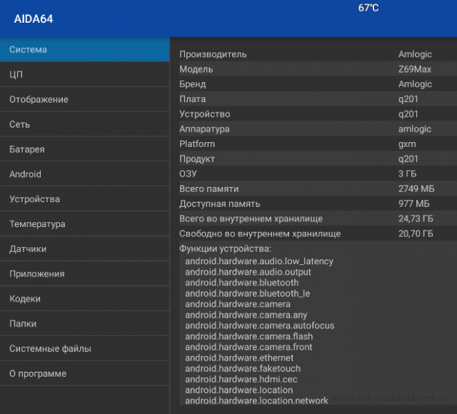Open the Устройства section

click(x=84, y=199)
